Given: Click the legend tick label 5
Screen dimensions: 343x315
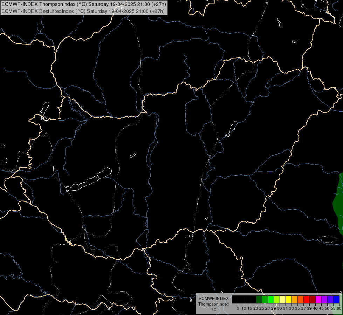Looking at the screenshot, I should click(238, 308).
